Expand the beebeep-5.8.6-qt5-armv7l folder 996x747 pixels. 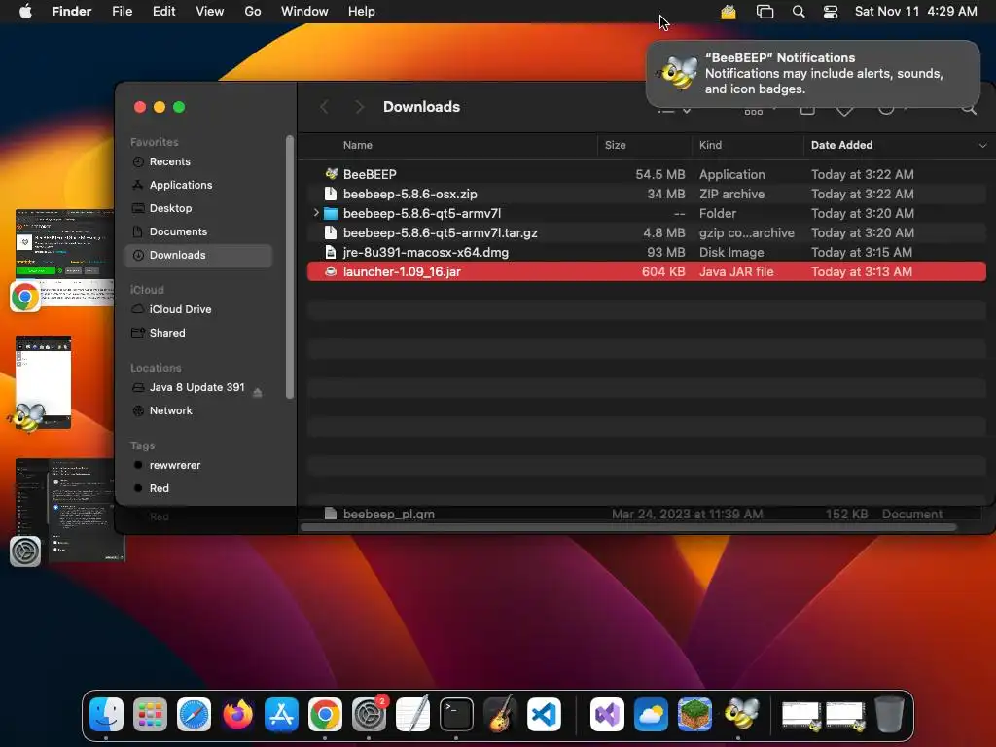tap(316, 213)
